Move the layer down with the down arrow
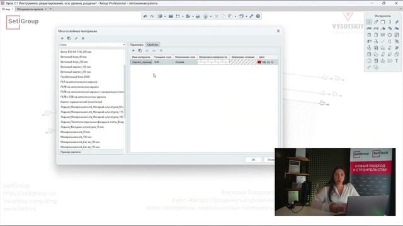The image size is (403, 226). click(x=154, y=51)
